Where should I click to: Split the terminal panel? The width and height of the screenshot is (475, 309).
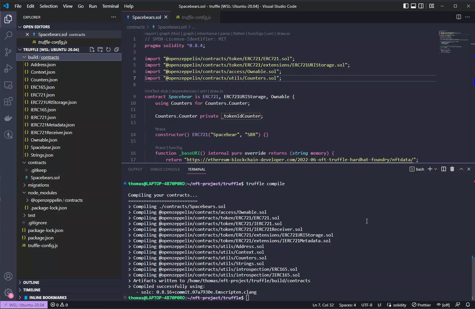(444, 169)
